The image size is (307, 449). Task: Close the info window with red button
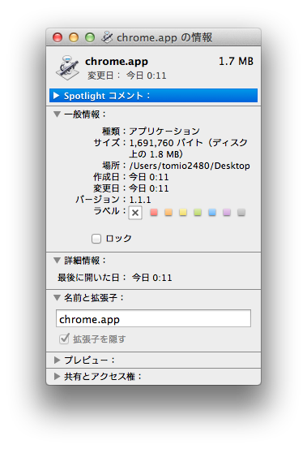(58, 37)
